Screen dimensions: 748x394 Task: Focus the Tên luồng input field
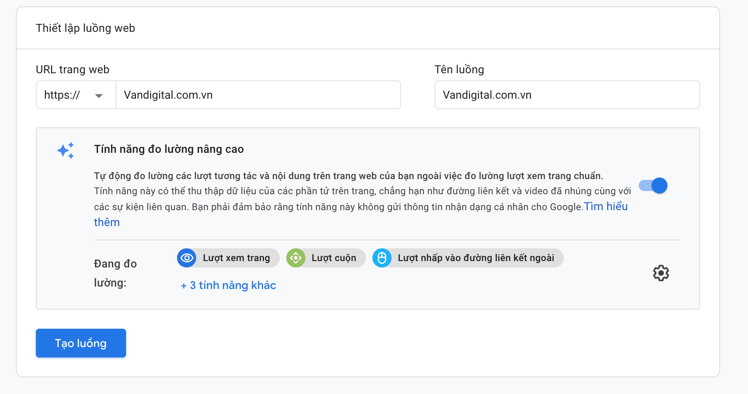pos(567,95)
